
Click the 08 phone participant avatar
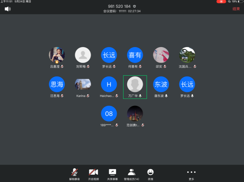[109, 114]
